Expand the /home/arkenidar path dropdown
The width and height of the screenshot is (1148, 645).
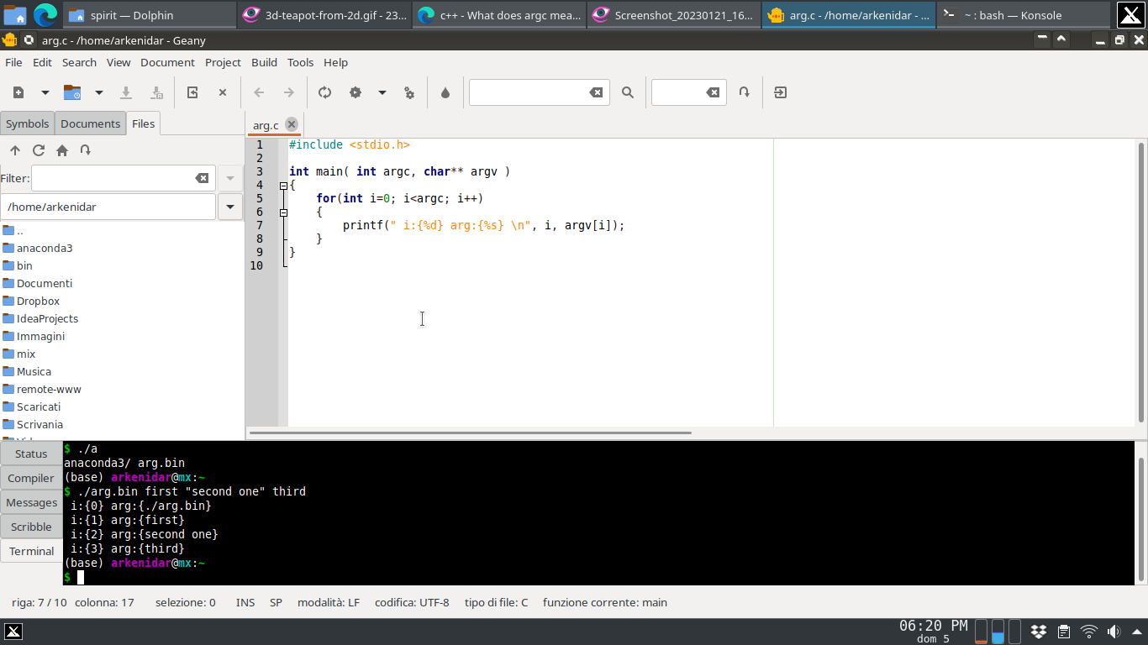point(230,207)
